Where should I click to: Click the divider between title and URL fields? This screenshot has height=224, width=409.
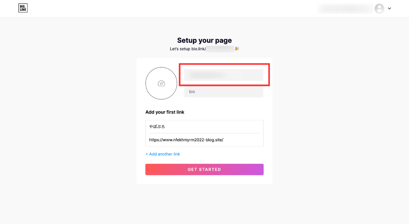(x=204, y=133)
